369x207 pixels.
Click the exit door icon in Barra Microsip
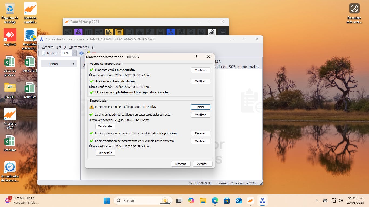(x=222, y=32)
